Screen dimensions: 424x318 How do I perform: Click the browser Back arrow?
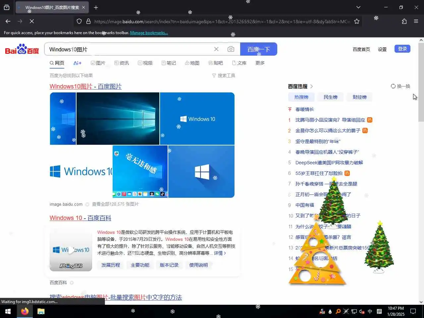[x=8, y=21]
